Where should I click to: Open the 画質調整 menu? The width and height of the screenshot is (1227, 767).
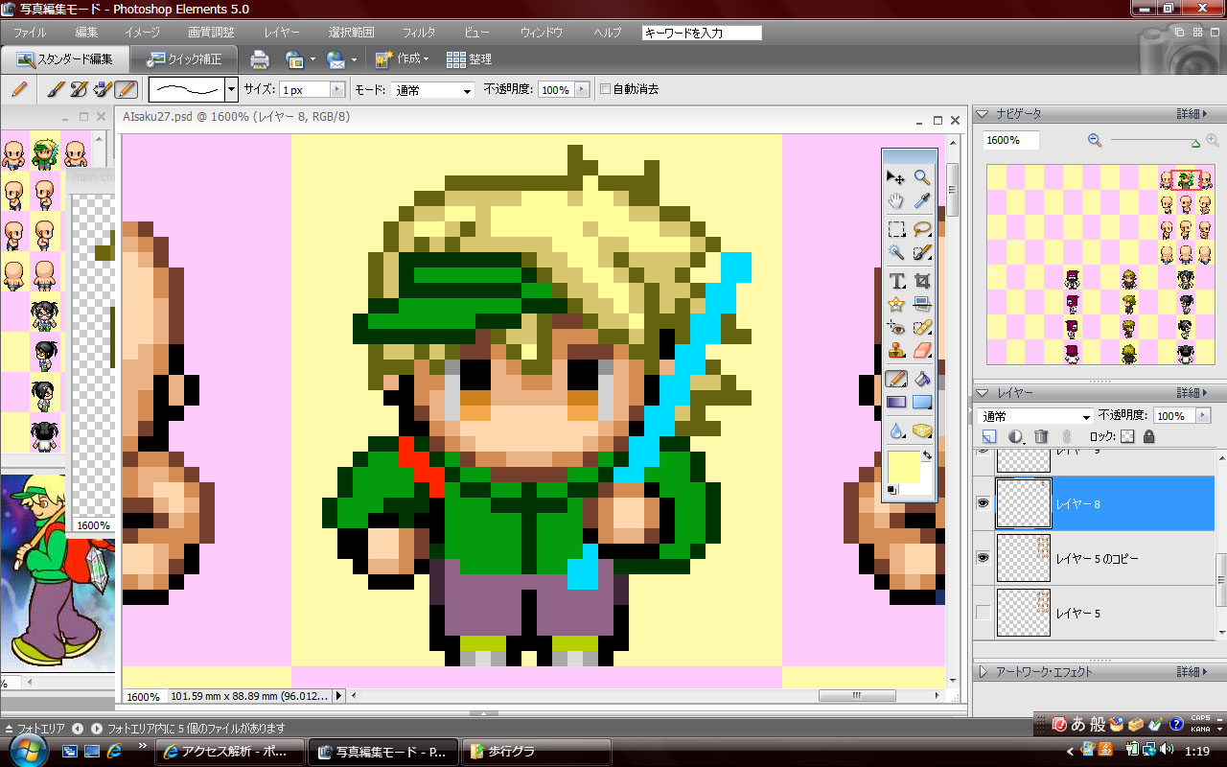click(211, 33)
